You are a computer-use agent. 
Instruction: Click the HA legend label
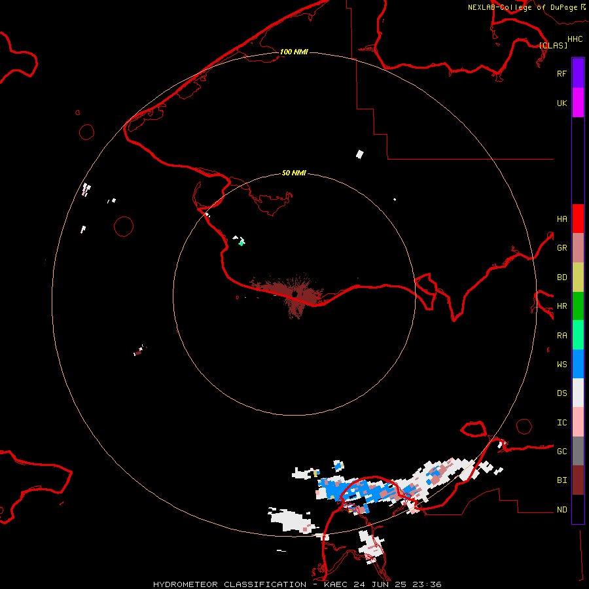[x=562, y=219]
